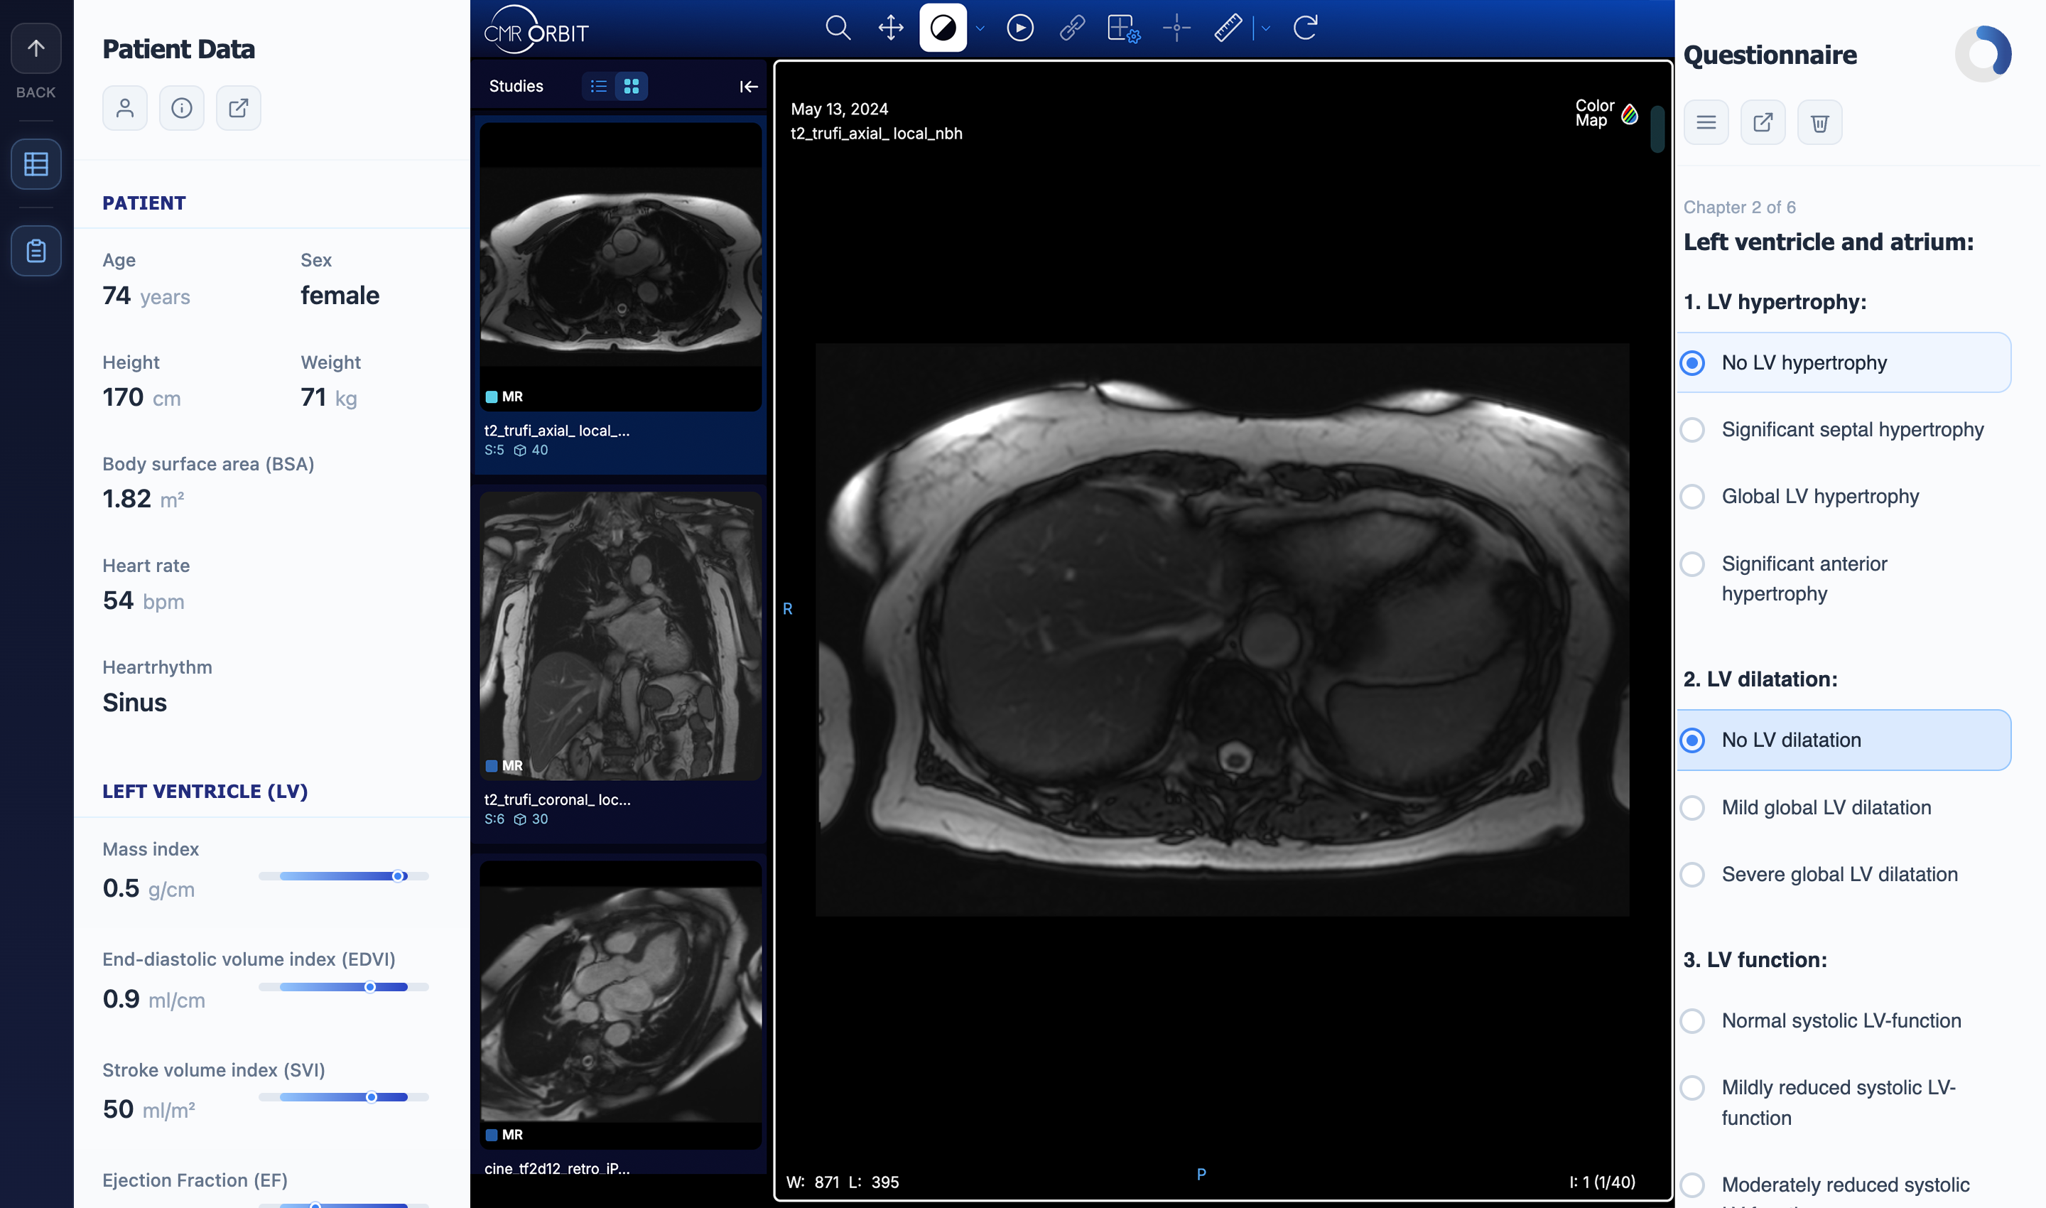Screen dimensions: 2046x1208
Task: Start cine playback with the play tool
Action: pyautogui.click(x=1019, y=27)
